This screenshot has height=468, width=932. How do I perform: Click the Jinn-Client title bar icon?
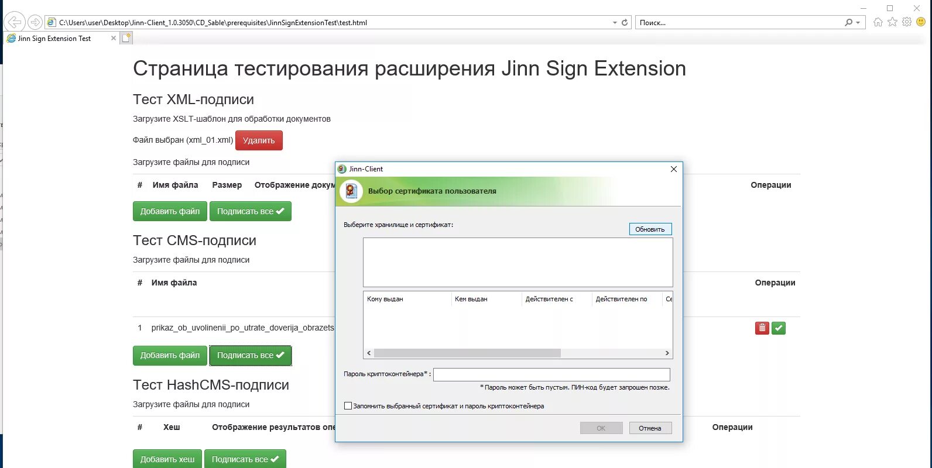pyautogui.click(x=342, y=169)
